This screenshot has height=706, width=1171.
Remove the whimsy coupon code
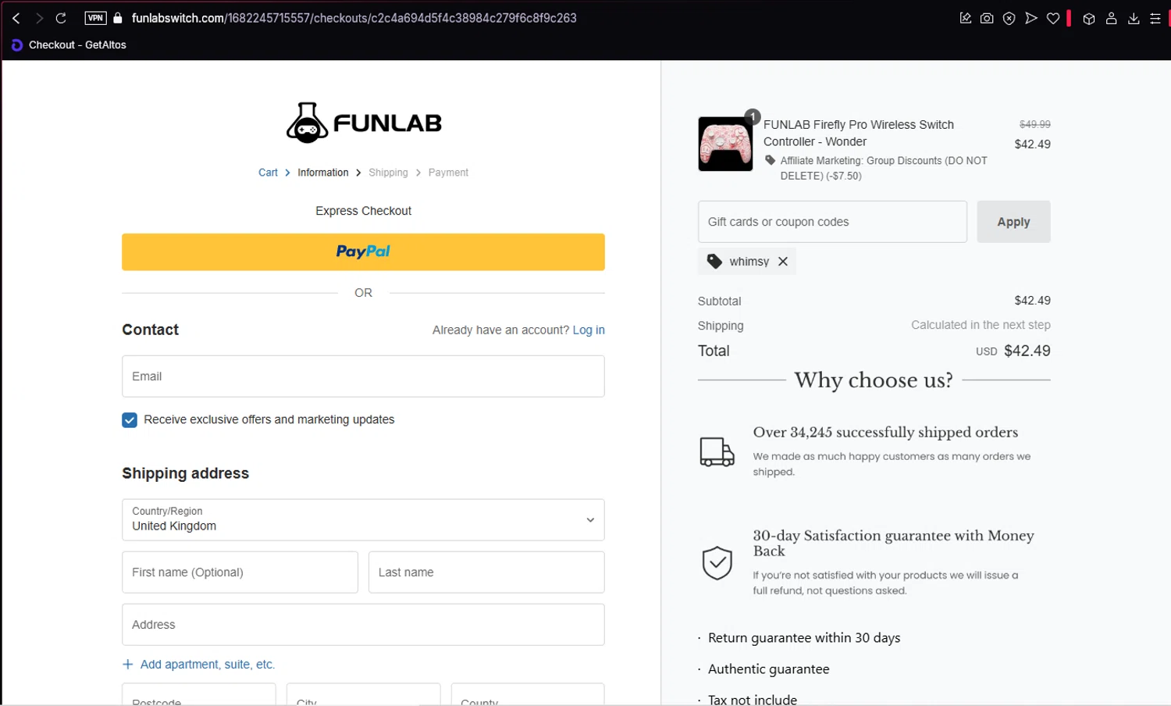tap(783, 262)
